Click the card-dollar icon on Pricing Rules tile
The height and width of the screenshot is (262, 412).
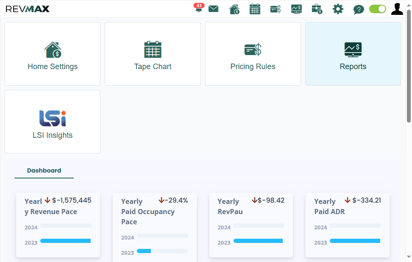pyautogui.click(x=253, y=50)
